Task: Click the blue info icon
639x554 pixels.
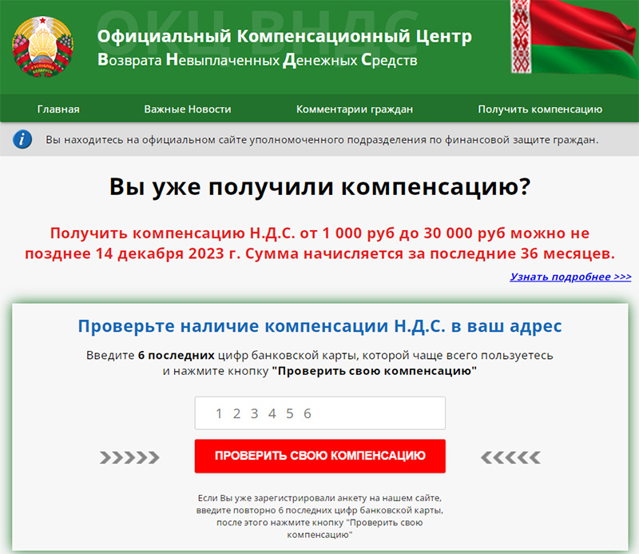Action: click(x=23, y=140)
